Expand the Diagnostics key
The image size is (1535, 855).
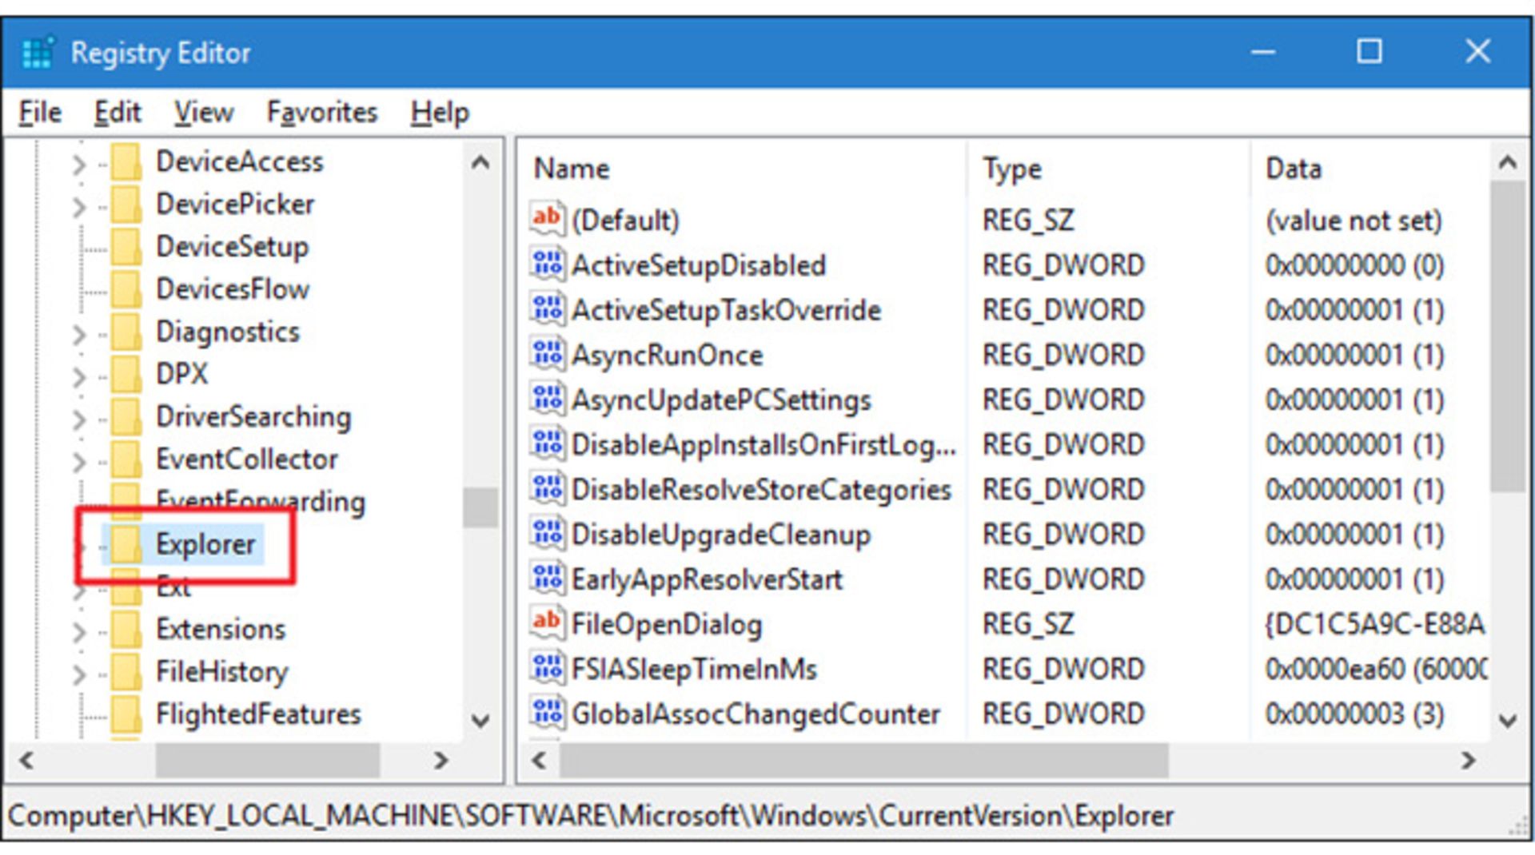click(78, 334)
